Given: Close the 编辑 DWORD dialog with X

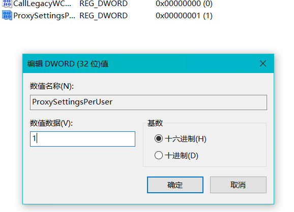Looking at the screenshot, I should click(263, 63).
